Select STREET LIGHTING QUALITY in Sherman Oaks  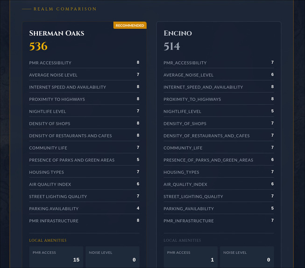pyautogui.click(x=84, y=196)
